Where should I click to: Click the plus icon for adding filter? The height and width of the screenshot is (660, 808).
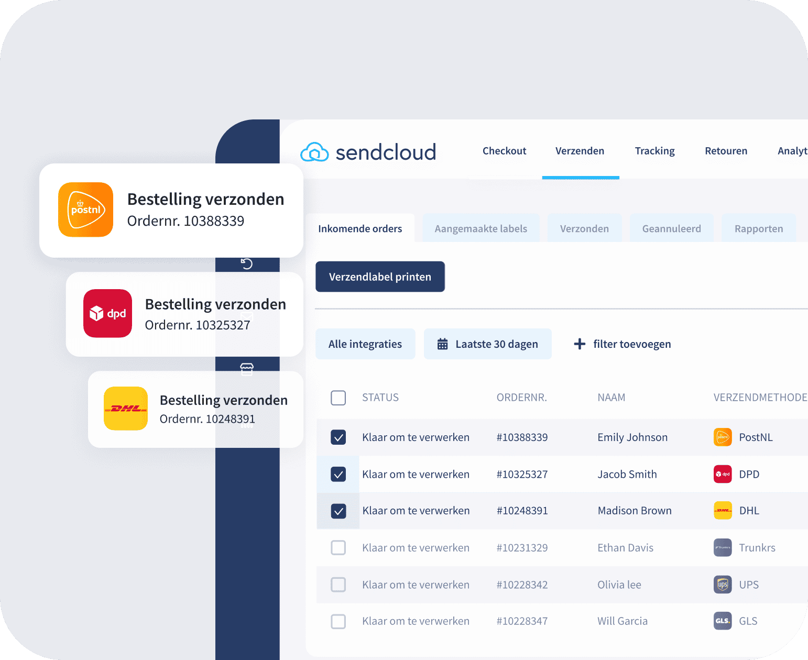pos(580,344)
